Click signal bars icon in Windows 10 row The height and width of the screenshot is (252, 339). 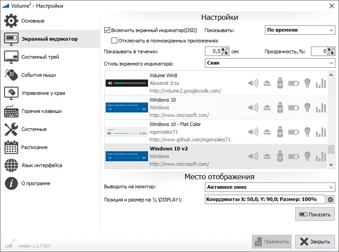[321, 107]
